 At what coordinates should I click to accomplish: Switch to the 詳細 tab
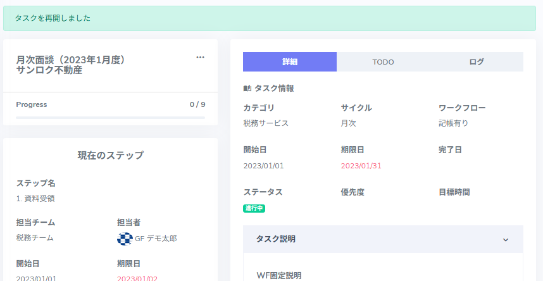coord(290,62)
